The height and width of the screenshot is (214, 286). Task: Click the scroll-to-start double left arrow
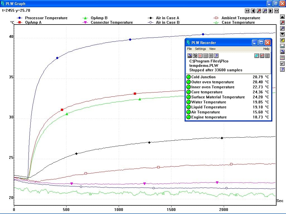click(247, 11)
